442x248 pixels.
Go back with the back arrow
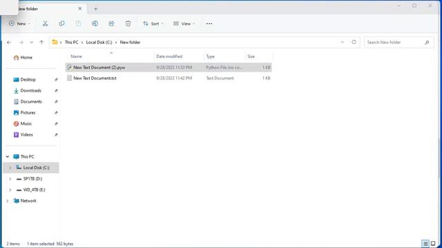click(9, 42)
